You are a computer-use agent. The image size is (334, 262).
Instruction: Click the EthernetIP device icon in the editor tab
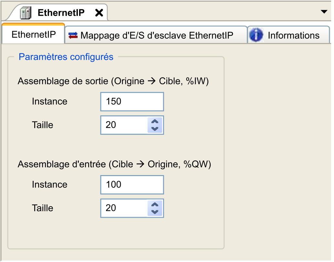pos(26,13)
